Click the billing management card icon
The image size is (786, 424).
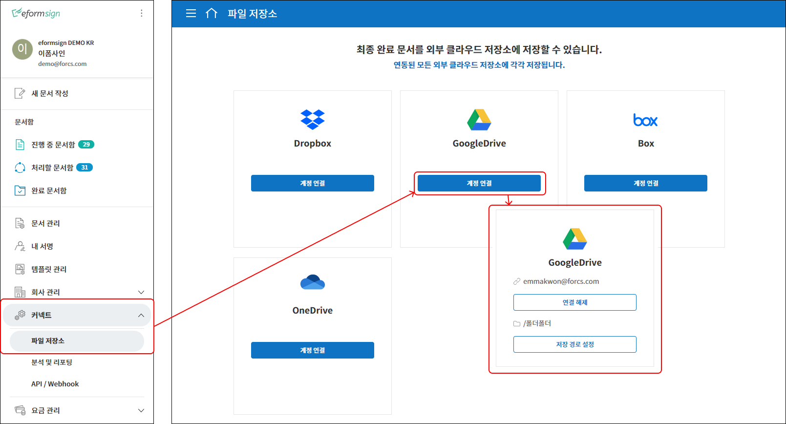click(x=20, y=410)
